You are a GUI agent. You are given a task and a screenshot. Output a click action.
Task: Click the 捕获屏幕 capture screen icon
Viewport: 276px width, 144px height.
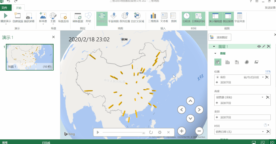[29, 16]
